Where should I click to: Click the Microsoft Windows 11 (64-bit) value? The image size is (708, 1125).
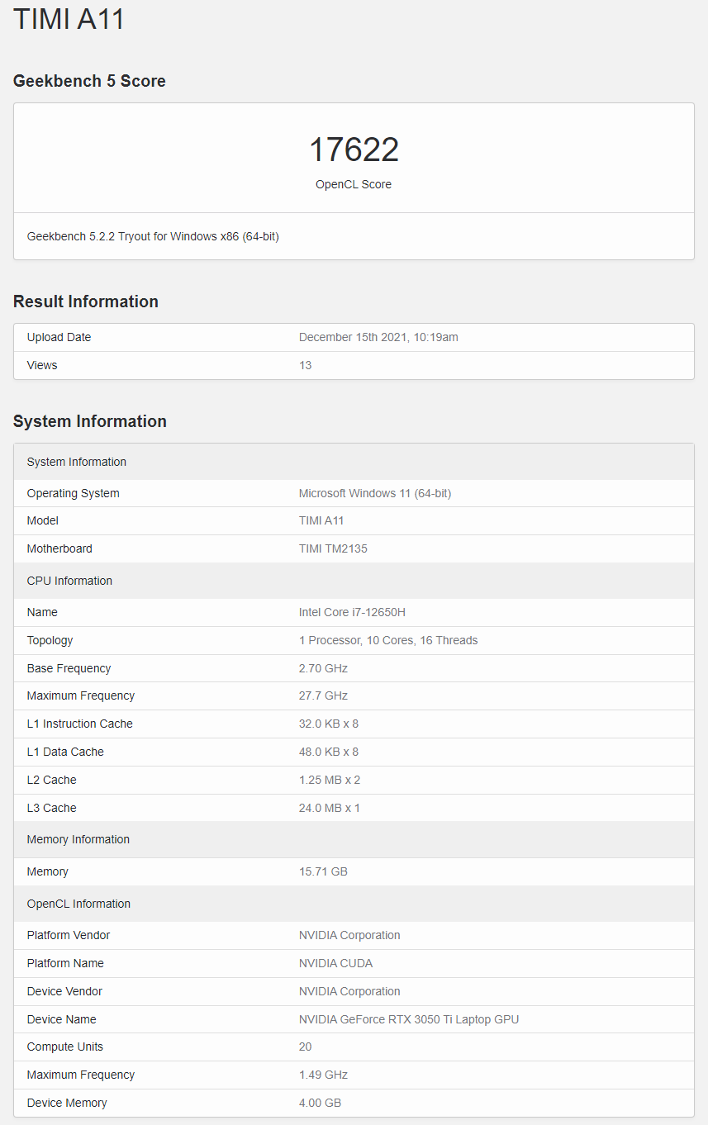point(375,493)
